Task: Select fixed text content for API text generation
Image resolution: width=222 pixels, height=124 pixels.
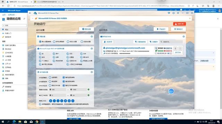Action: 50,85
